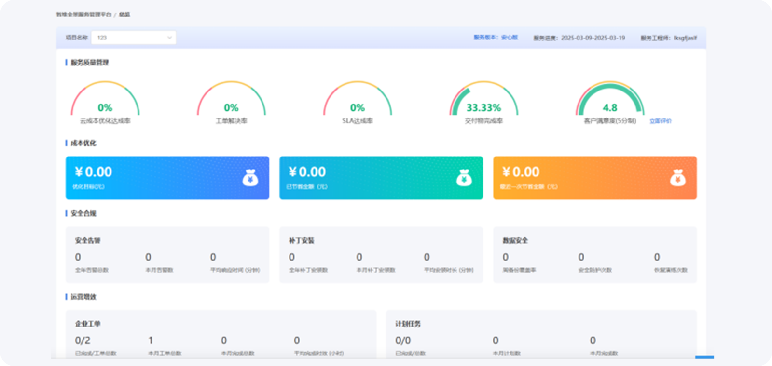Click the 计划任务 card title
The image size is (772, 366).
pos(408,324)
